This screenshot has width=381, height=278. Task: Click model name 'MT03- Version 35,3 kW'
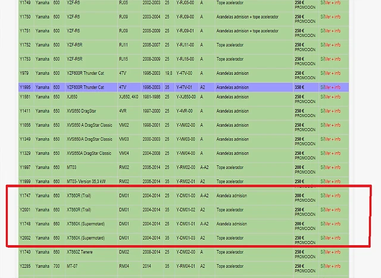[x=86, y=182]
